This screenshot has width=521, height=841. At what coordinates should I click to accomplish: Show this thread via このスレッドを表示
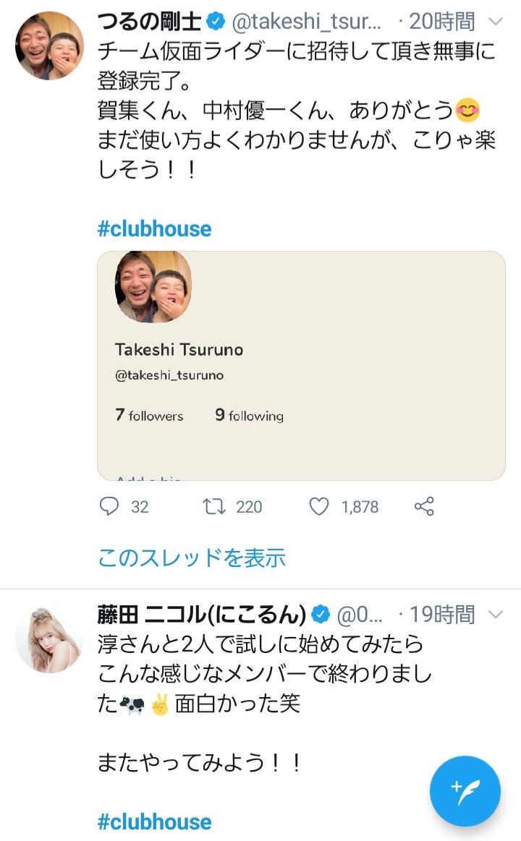tap(192, 558)
